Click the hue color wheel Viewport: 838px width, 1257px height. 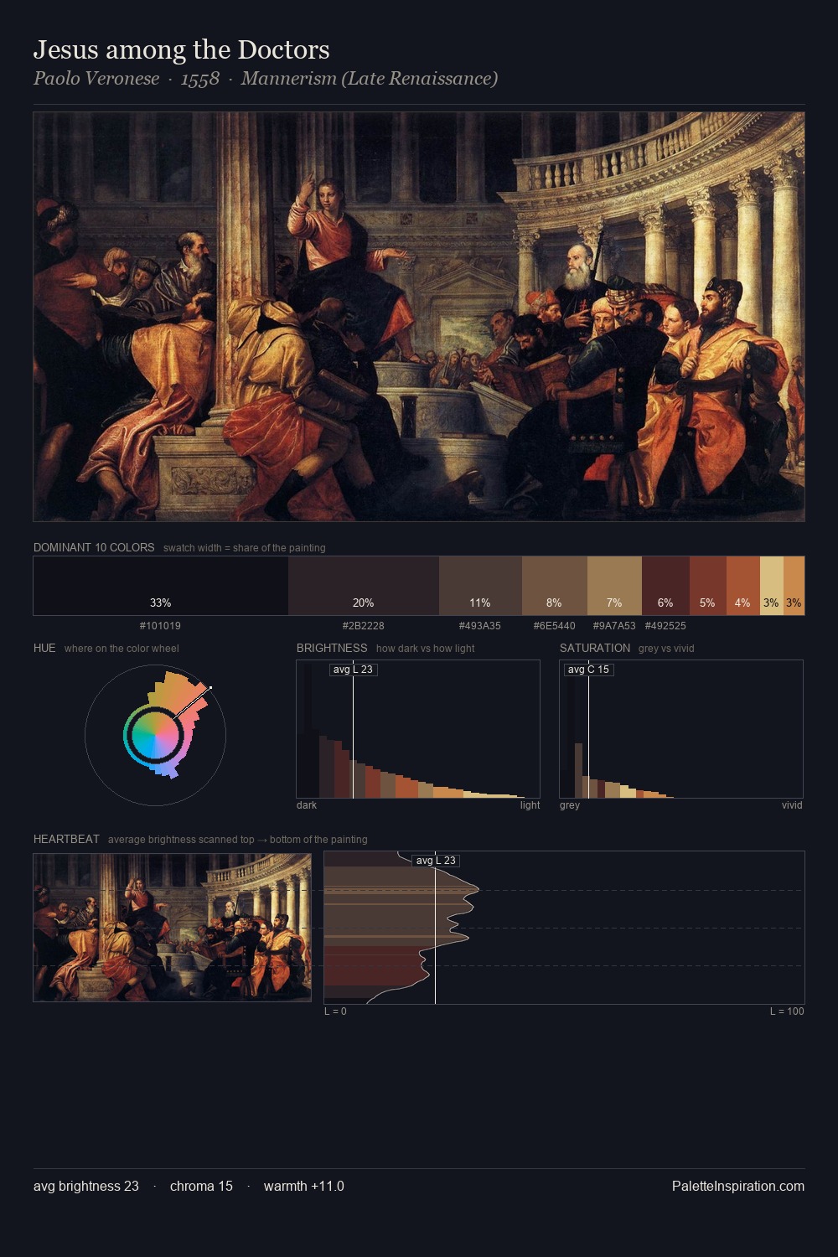pos(155,734)
